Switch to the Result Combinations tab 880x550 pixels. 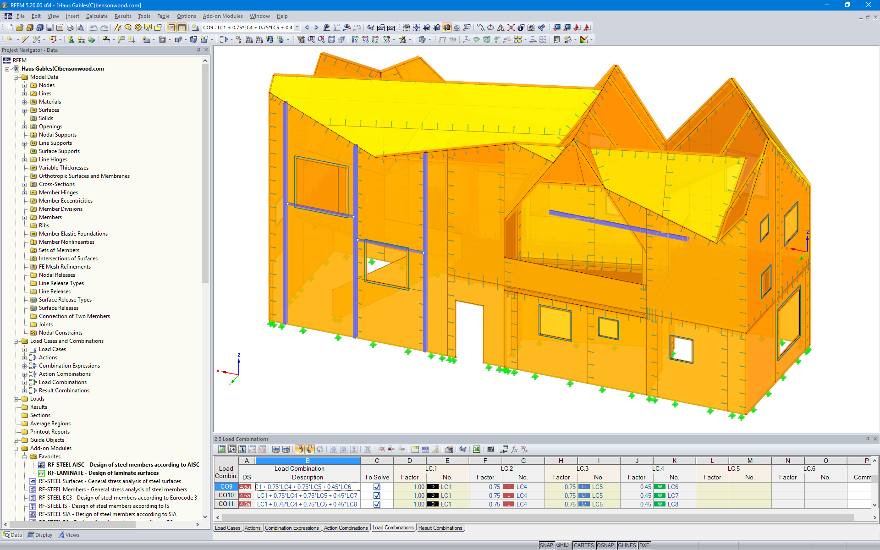click(440, 528)
